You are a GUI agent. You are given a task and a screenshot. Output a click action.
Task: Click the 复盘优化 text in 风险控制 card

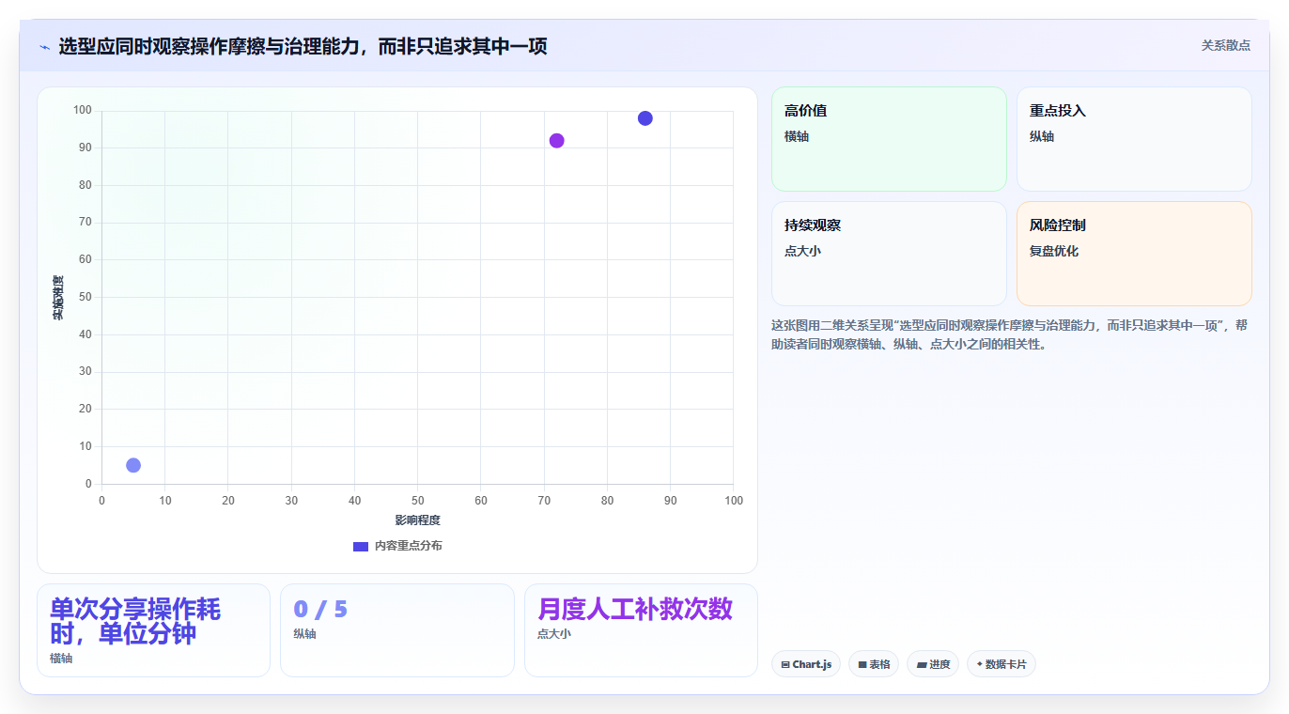tap(1054, 251)
